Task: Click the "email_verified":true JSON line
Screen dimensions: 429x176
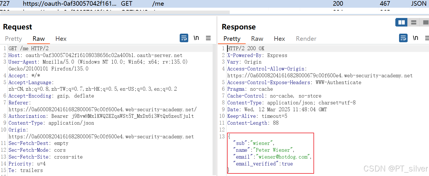Action: [263, 164]
